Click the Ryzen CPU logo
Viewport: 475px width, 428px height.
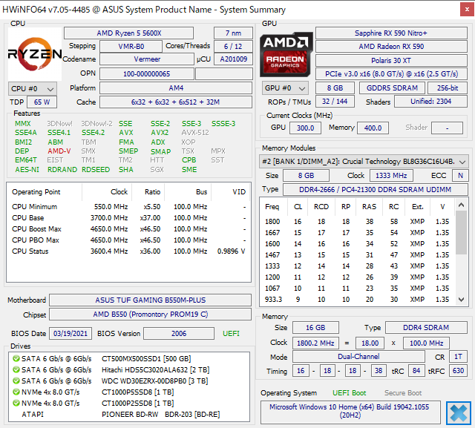click(x=35, y=54)
